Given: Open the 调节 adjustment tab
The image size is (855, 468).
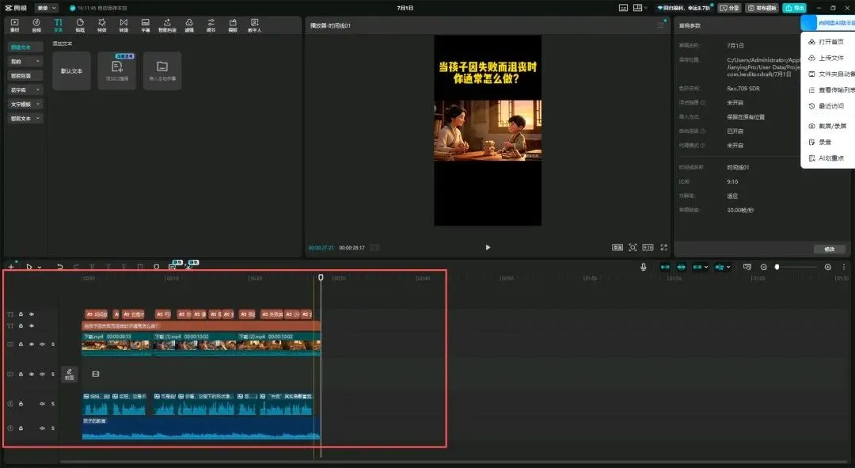Looking at the screenshot, I should click(211, 25).
